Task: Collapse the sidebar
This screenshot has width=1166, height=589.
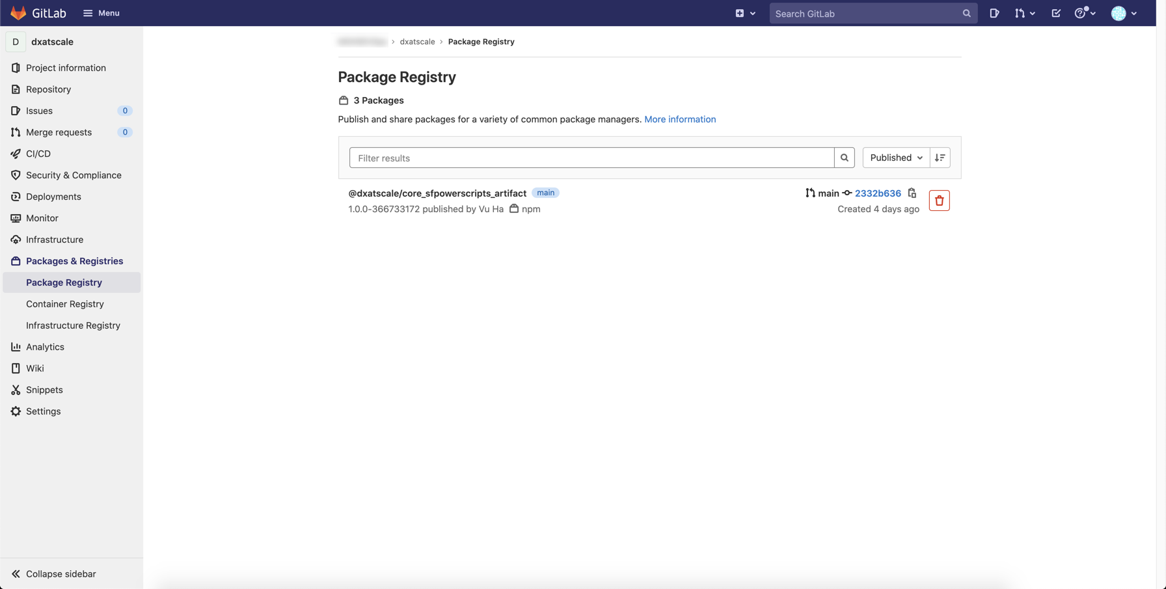Action: [x=54, y=574]
